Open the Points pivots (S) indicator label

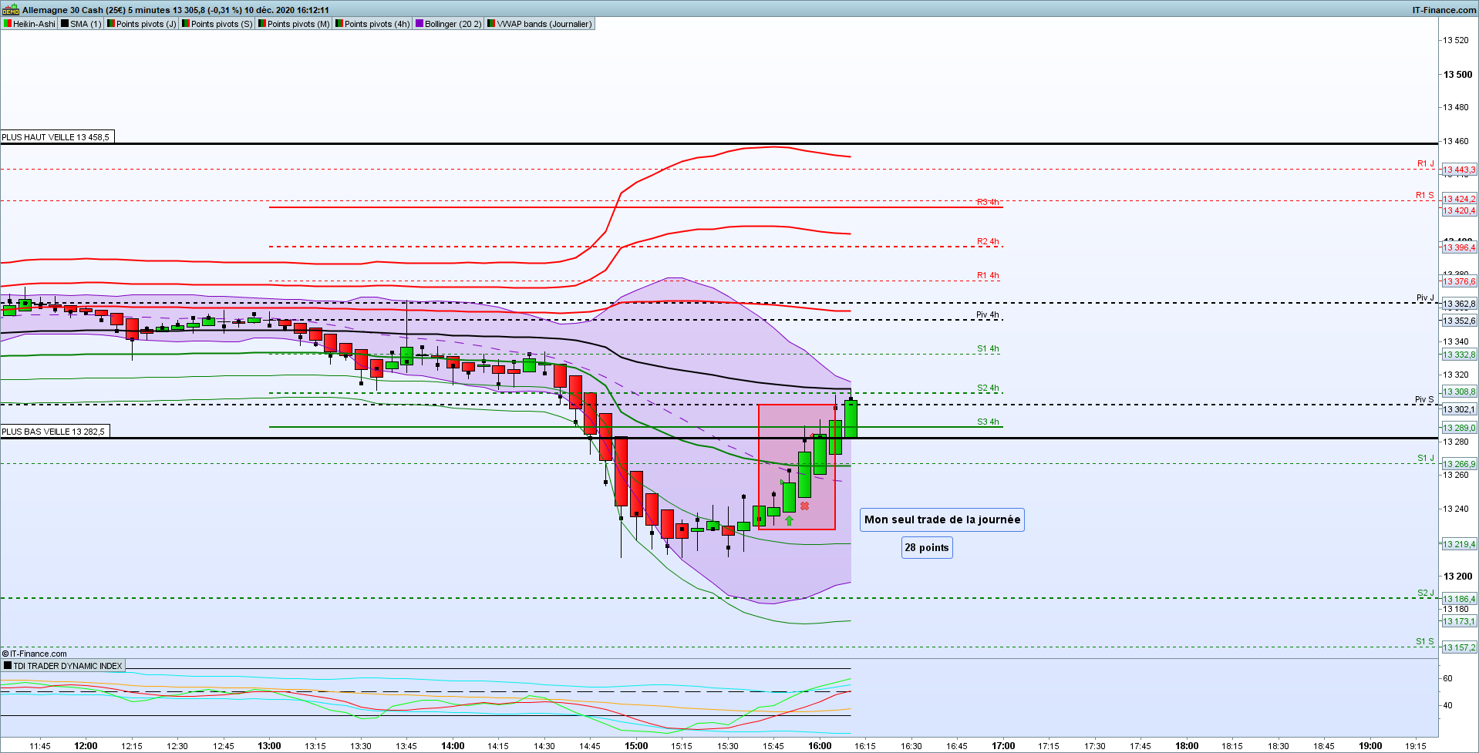pyautogui.click(x=221, y=24)
